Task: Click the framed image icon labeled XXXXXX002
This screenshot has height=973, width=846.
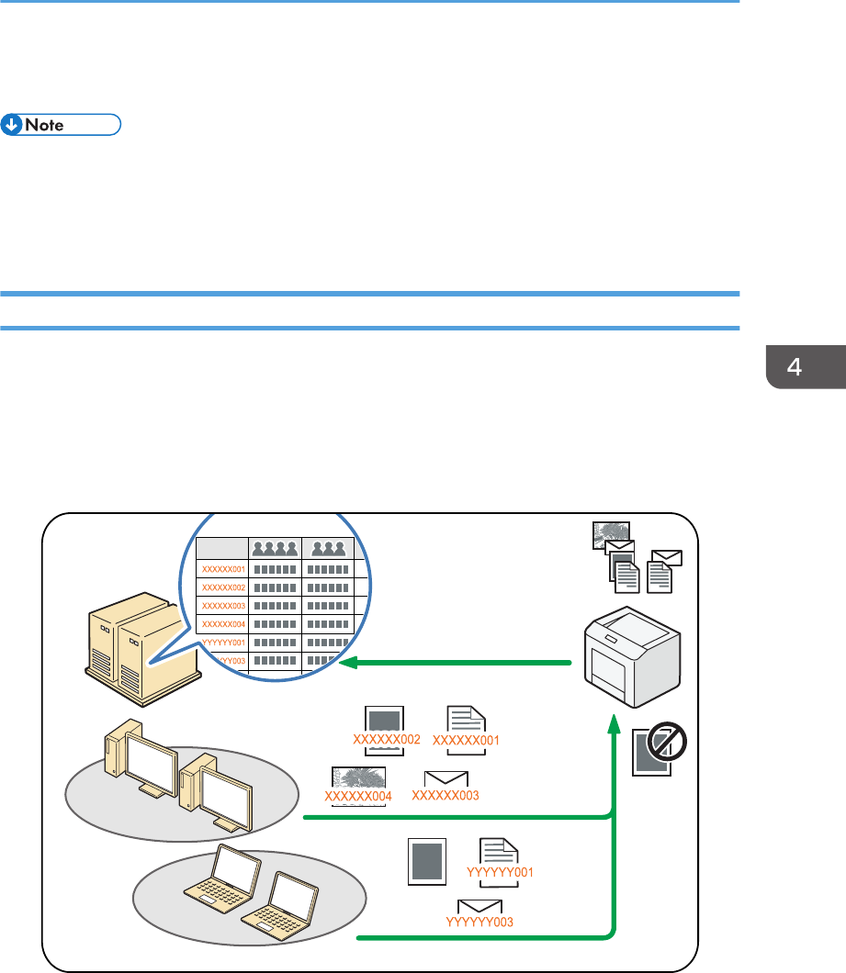Action: click(x=385, y=731)
